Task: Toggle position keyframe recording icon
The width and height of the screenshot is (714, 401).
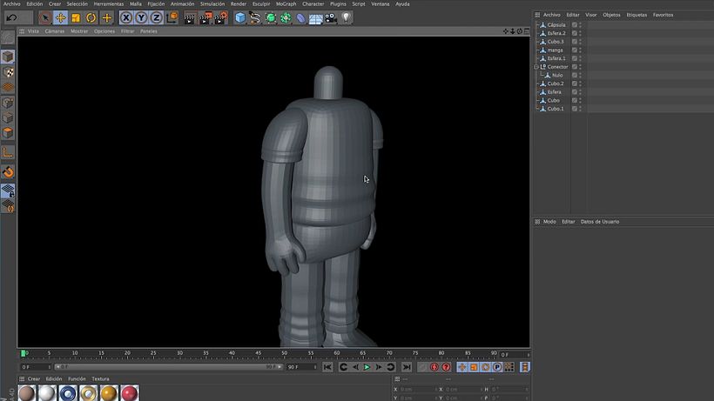Action: (x=462, y=367)
